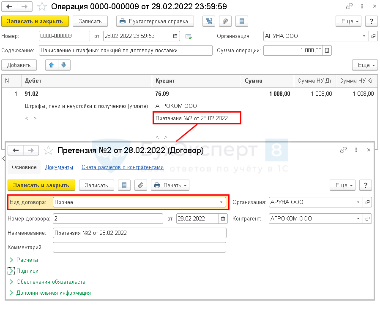This screenshot has width=380, height=312.
Task: Open the calendar picker next to the operation date
Action: pyautogui.click(x=176, y=36)
